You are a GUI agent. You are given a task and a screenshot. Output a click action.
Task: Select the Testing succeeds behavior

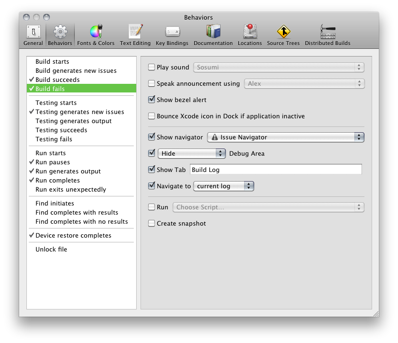click(82, 130)
